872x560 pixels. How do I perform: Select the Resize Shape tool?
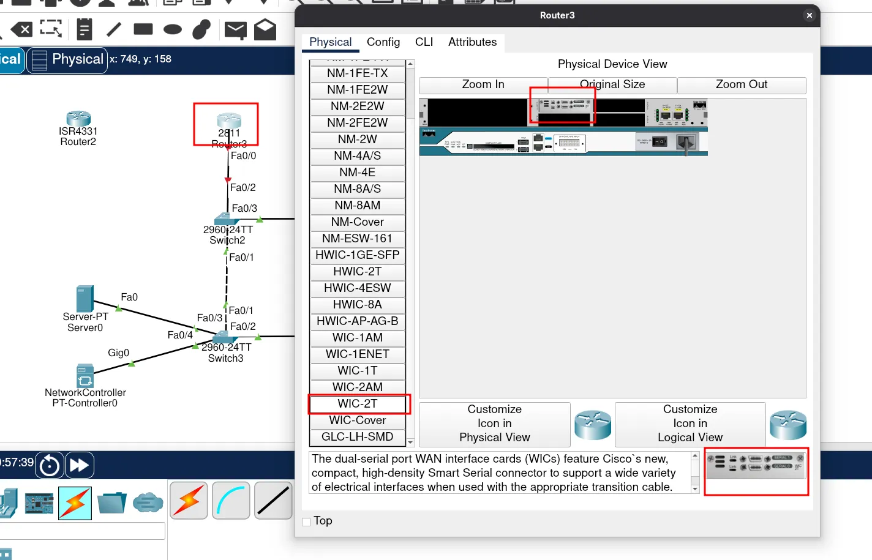pos(51,29)
